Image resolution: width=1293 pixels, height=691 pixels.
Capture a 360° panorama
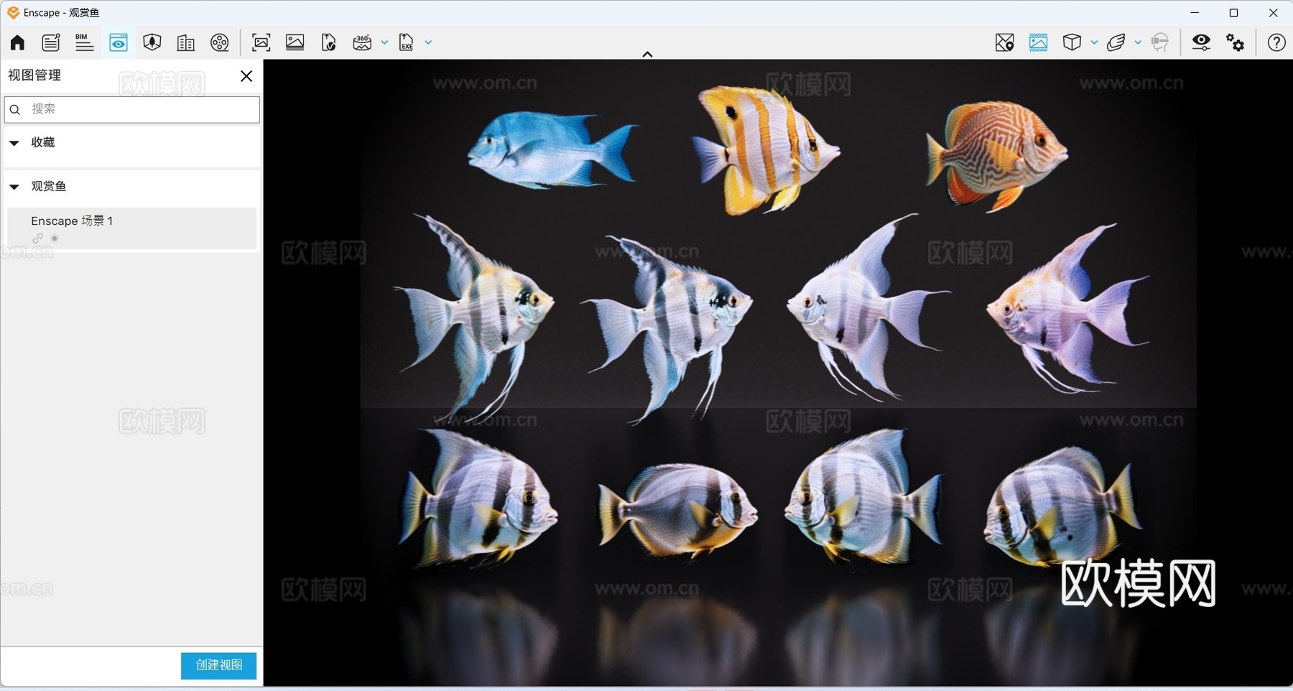(363, 42)
